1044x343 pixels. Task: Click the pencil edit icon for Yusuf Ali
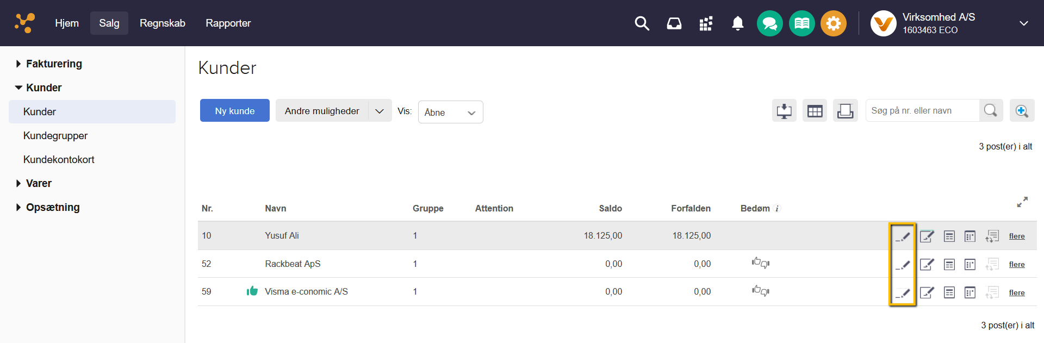click(x=903, y=236)
